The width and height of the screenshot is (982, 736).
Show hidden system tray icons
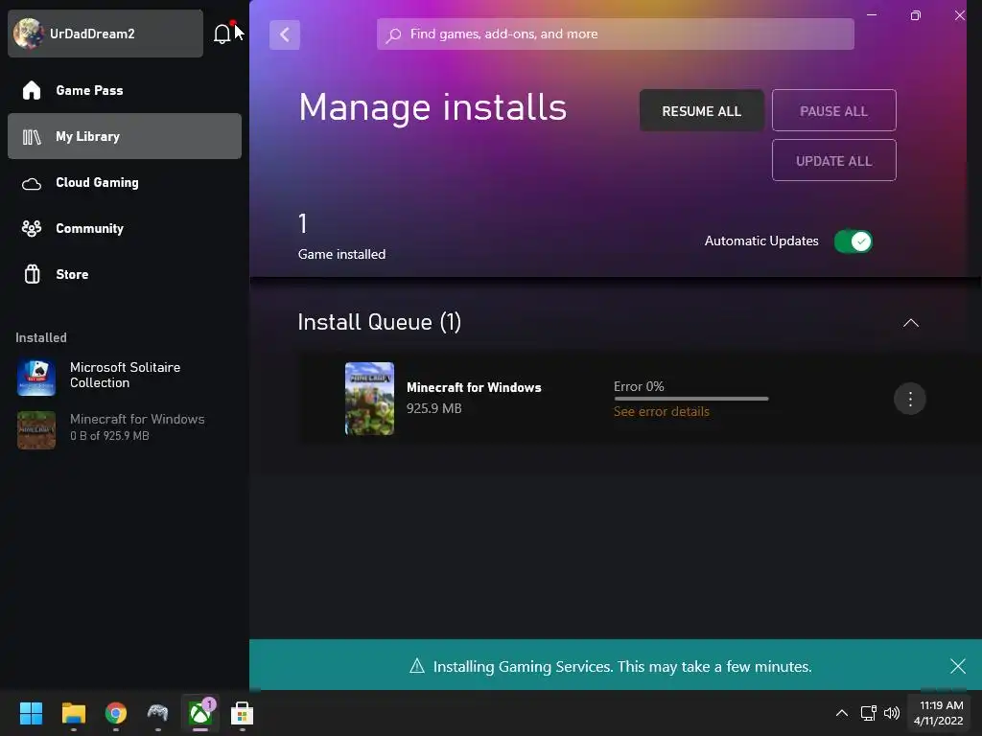[842, 713]
